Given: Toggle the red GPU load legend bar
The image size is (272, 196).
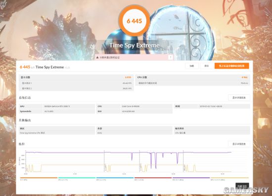Looking at the screenshot, I should pos(153,178).
